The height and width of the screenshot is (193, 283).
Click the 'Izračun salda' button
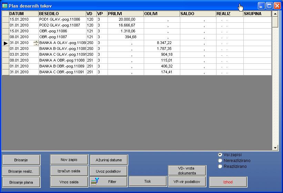69,171
